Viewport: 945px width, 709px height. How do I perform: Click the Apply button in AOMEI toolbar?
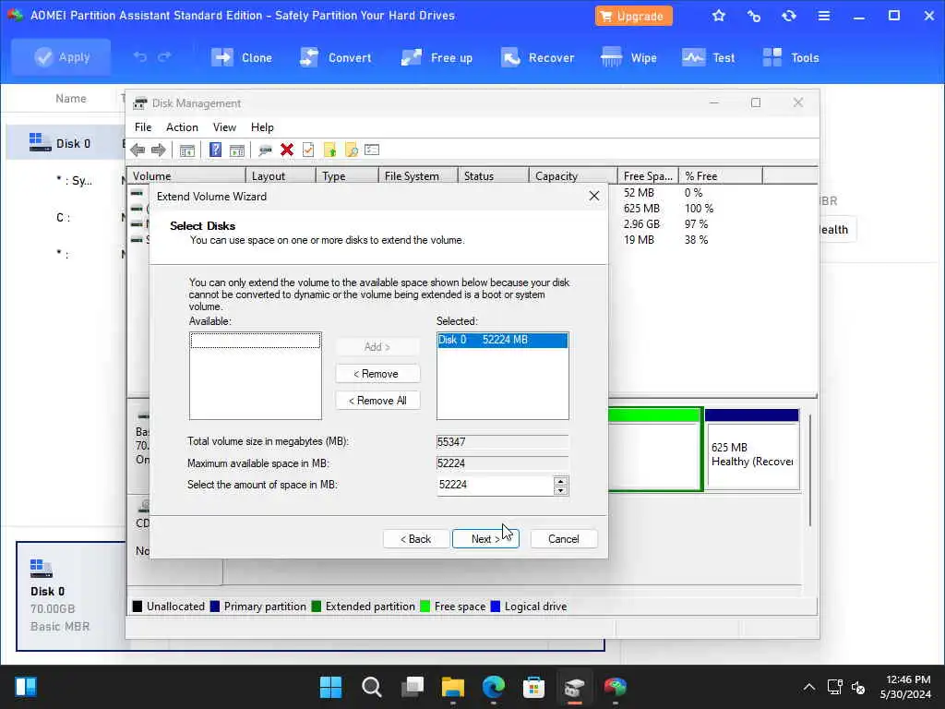pos(61,57)
